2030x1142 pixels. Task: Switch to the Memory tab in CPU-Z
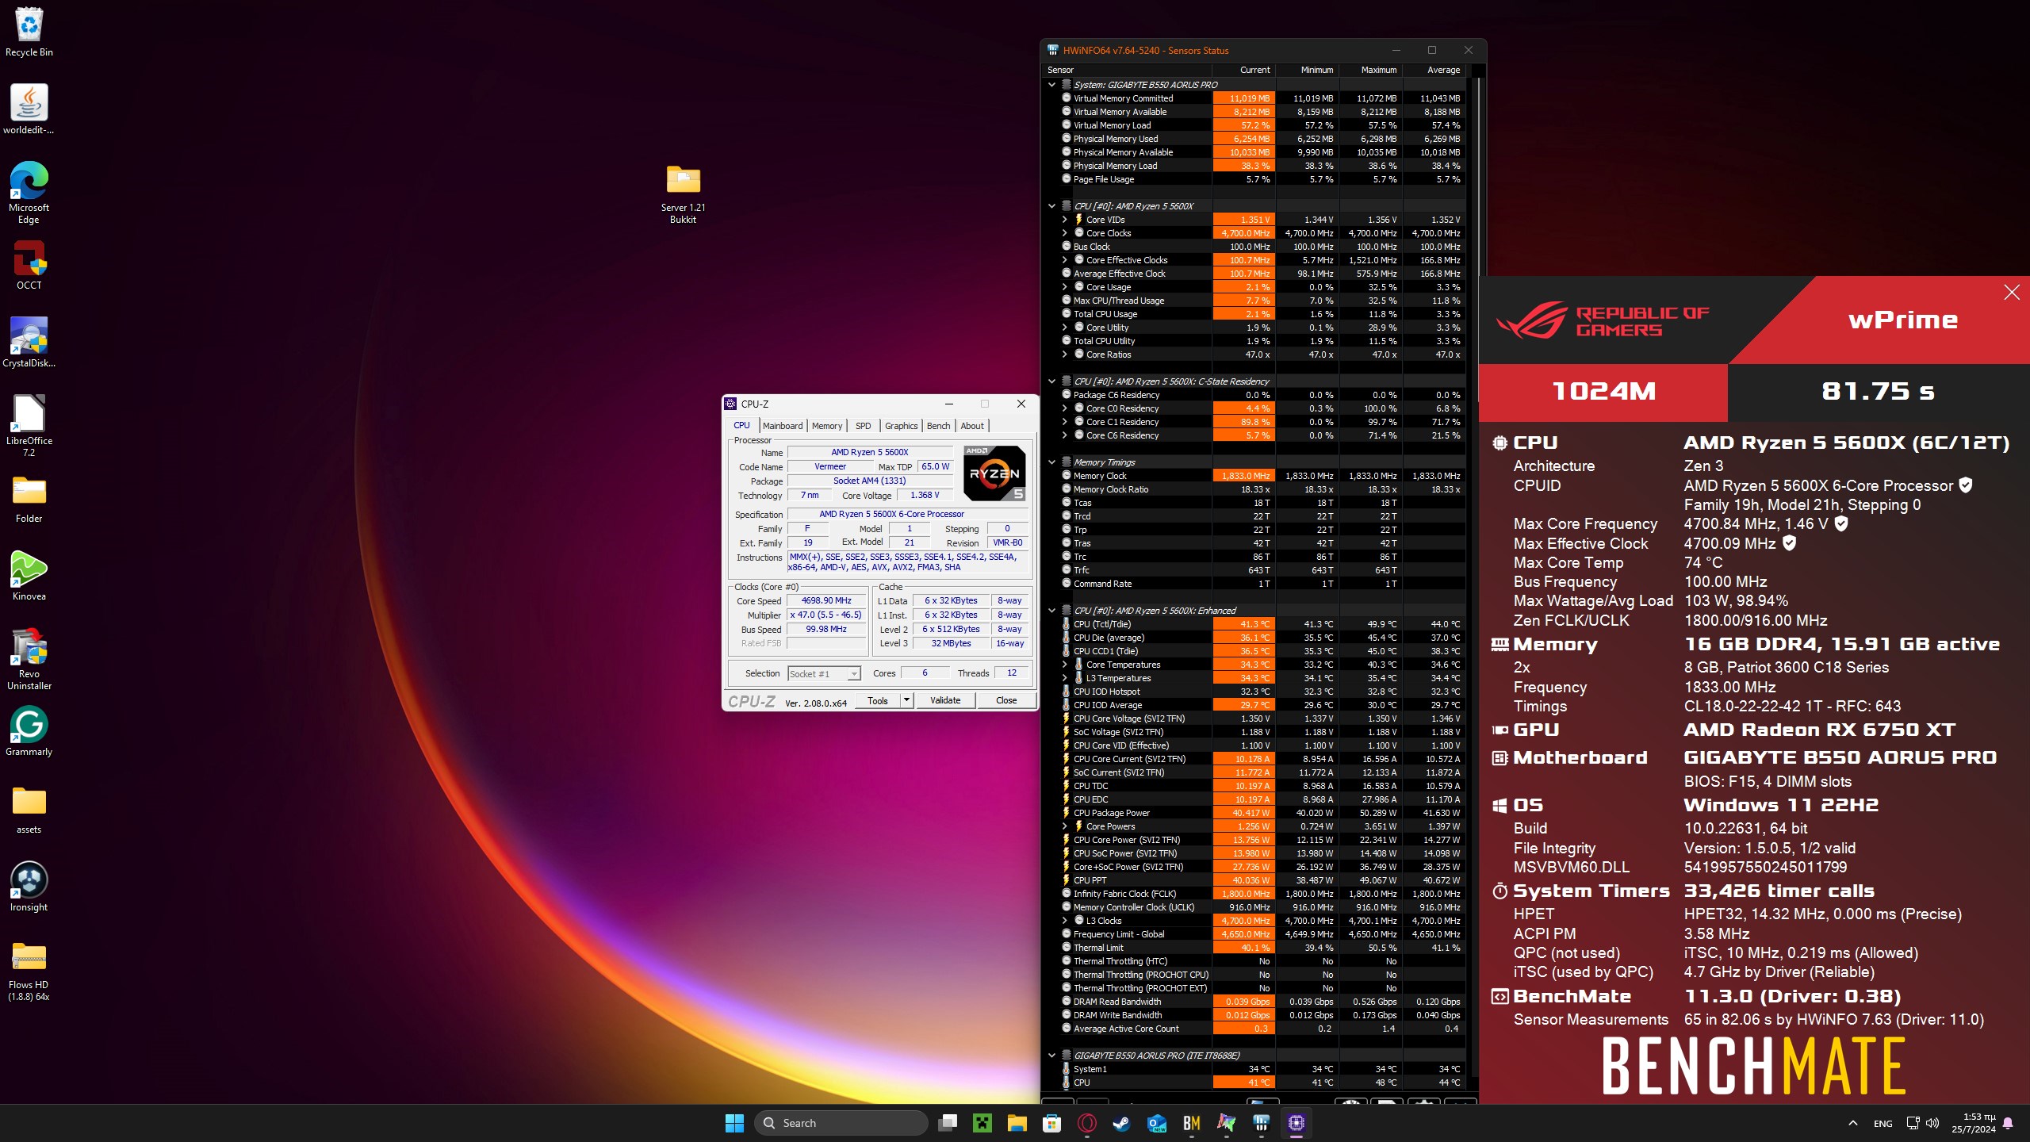tap(827, 426)
